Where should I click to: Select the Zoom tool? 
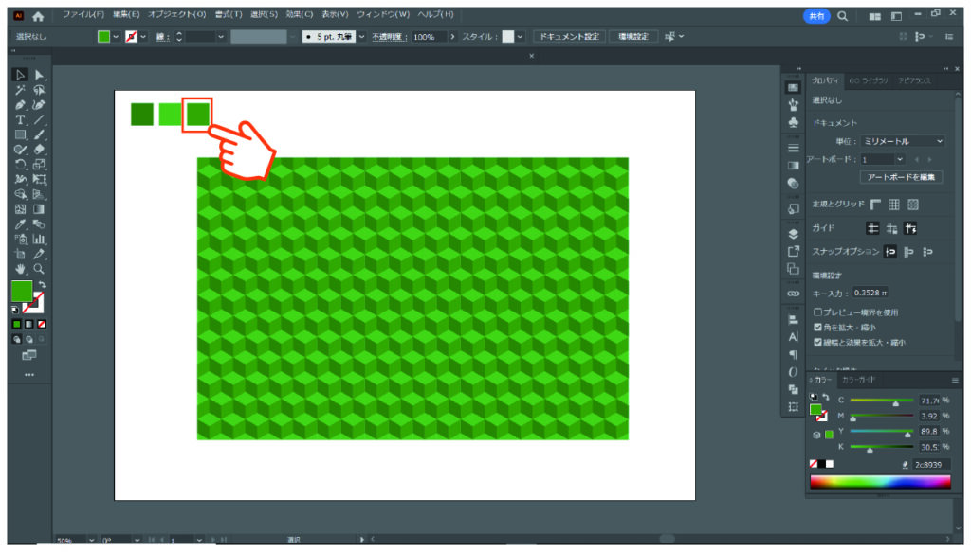39,269
